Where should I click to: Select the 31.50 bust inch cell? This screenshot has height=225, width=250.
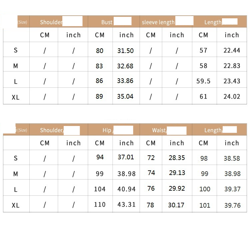click(x=125, y=51)
